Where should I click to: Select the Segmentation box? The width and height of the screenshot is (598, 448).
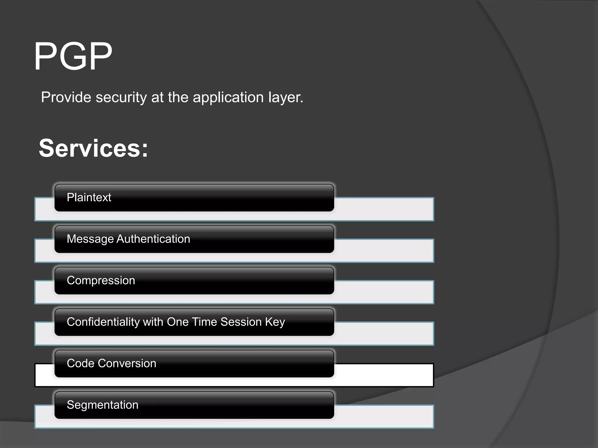coord(194,405)
